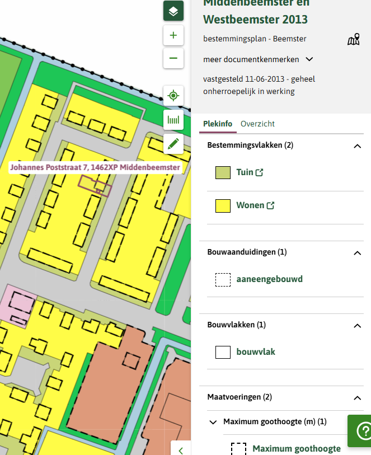The width and height of the screenshot is (371, 455).
Task: Click the yellow Wonen color swatch
Action: [223, 206]
